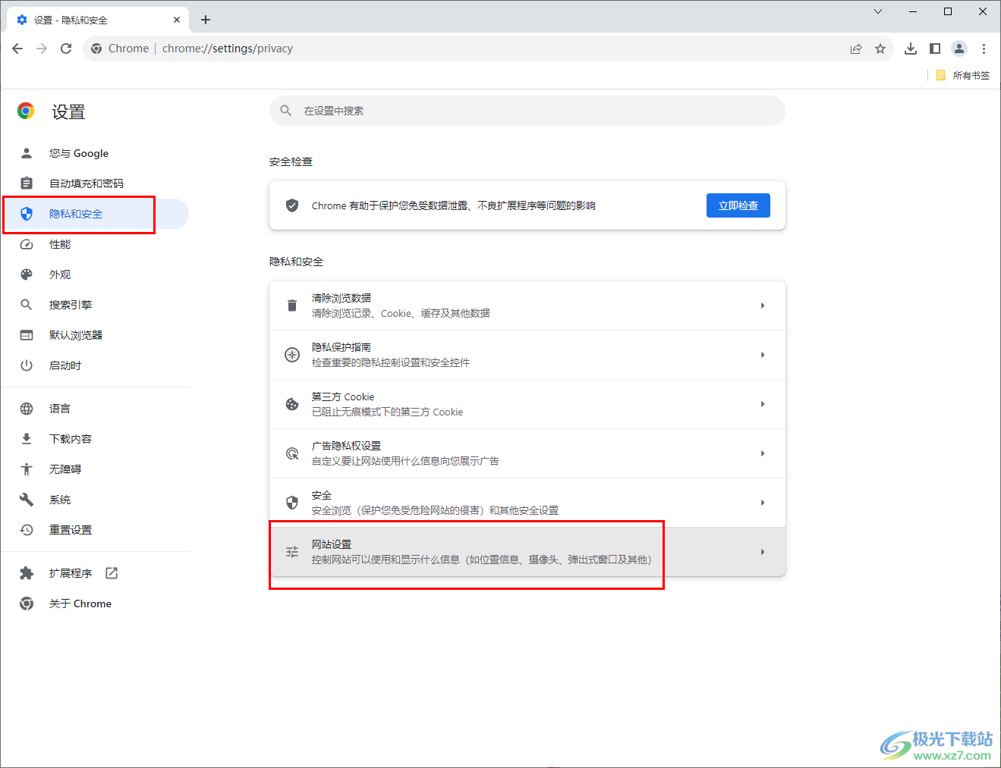
Task: Open the Chrome three-dot menu
Action: coord(984,49)
